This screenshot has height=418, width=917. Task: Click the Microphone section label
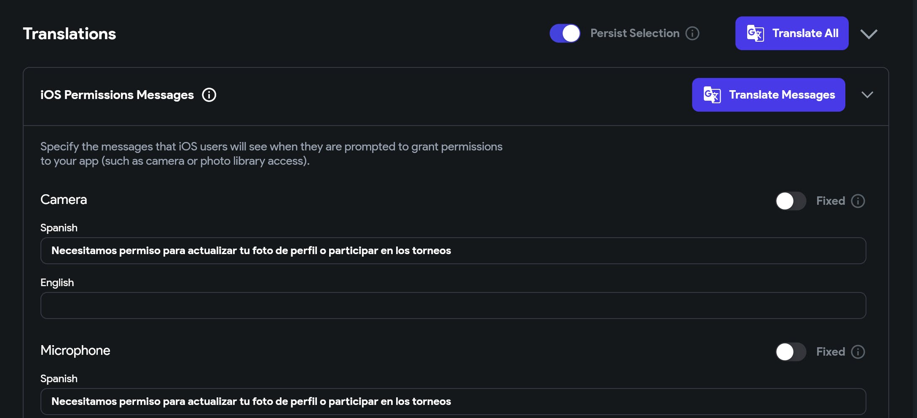point(75,351)
